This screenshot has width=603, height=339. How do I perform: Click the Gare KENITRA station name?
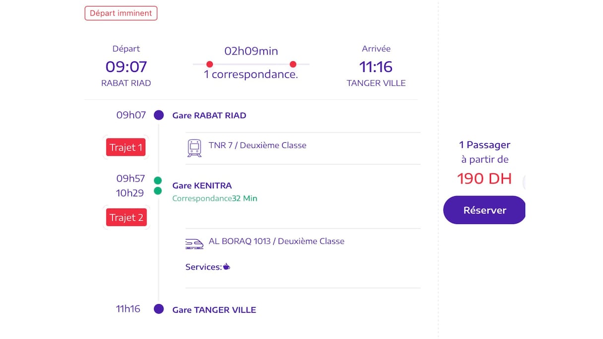coord(202,186)
